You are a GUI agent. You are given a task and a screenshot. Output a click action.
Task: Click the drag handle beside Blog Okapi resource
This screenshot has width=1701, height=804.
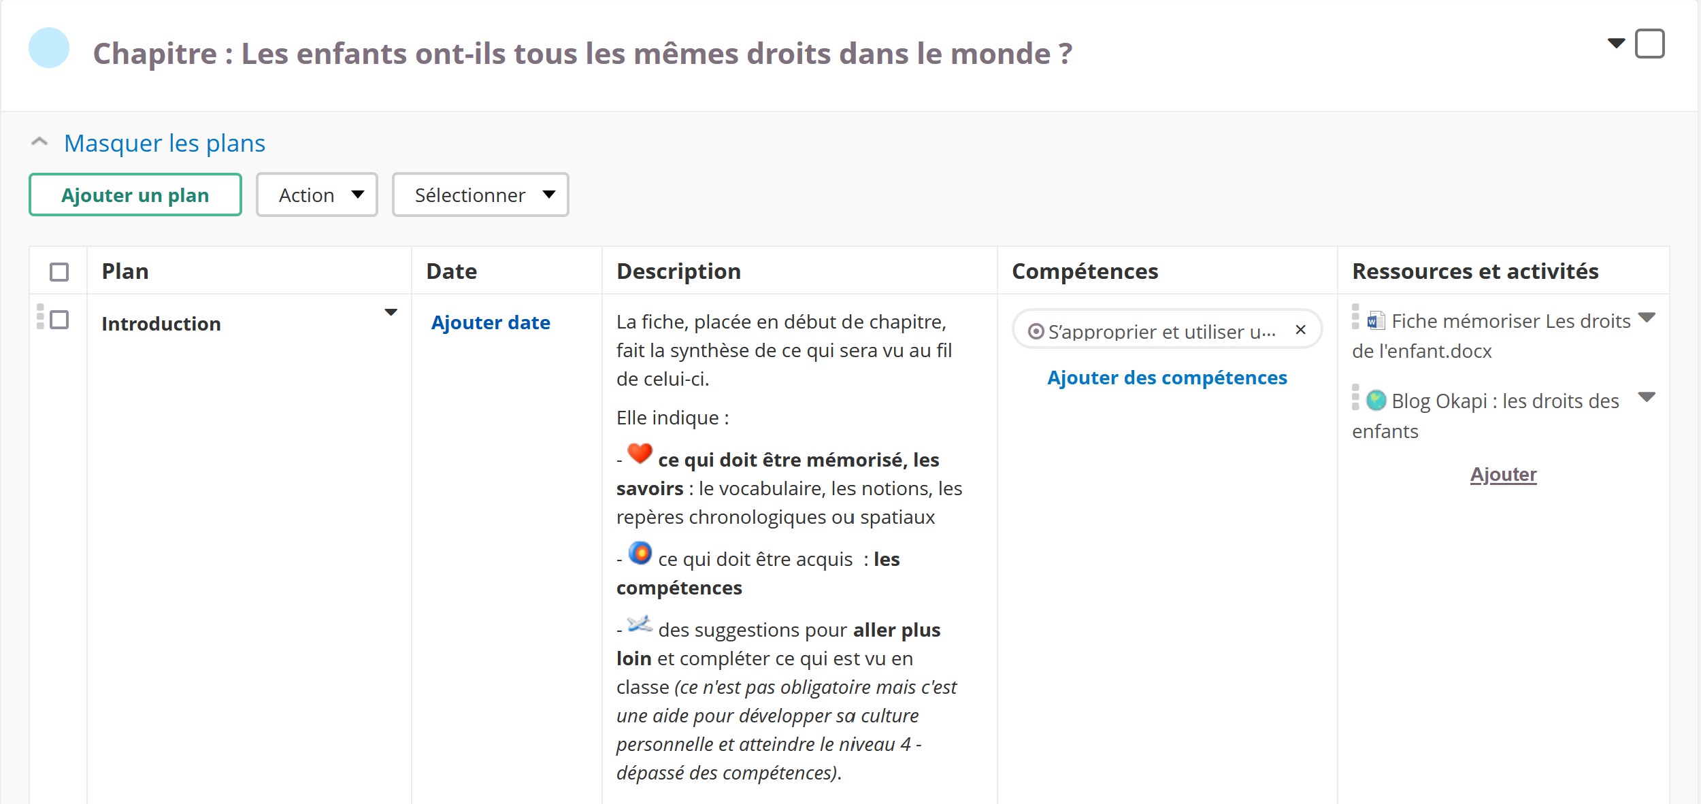point(1355,397)
